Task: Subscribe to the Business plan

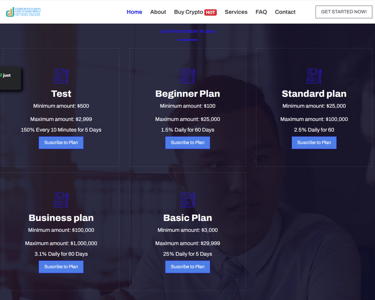Action: click(x=61, y=267)
